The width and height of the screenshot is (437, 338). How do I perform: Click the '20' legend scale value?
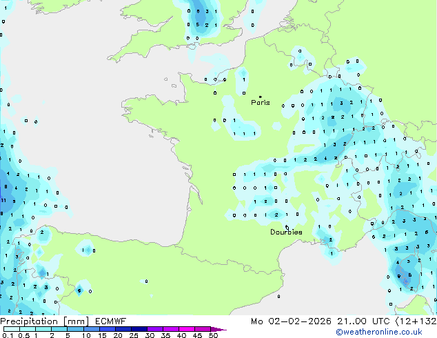coord(118,335)
